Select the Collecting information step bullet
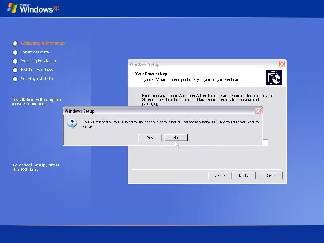The height and width of the screenshot is (243, 324). (15, 43)
